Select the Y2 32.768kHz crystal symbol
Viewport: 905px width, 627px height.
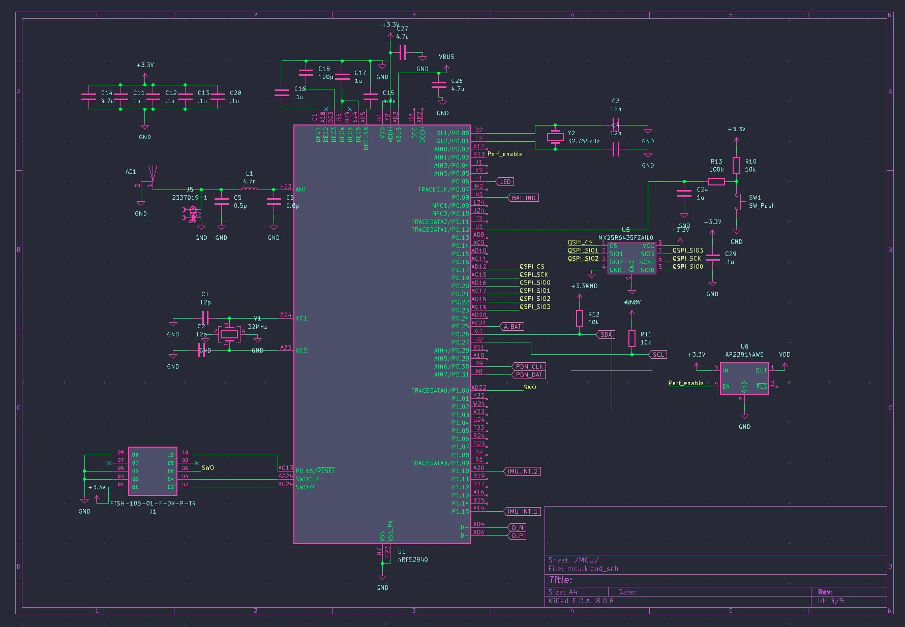click(x=555, y=137)
